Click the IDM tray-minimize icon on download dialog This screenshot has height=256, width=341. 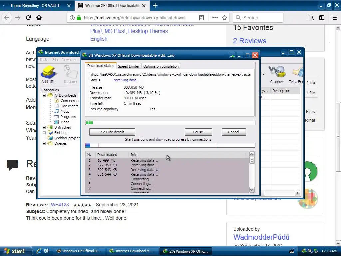click(x=232, y=56)
